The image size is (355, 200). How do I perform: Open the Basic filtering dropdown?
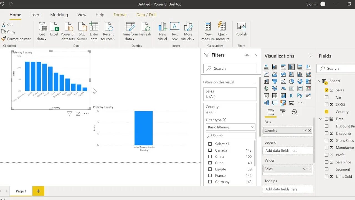230,127
